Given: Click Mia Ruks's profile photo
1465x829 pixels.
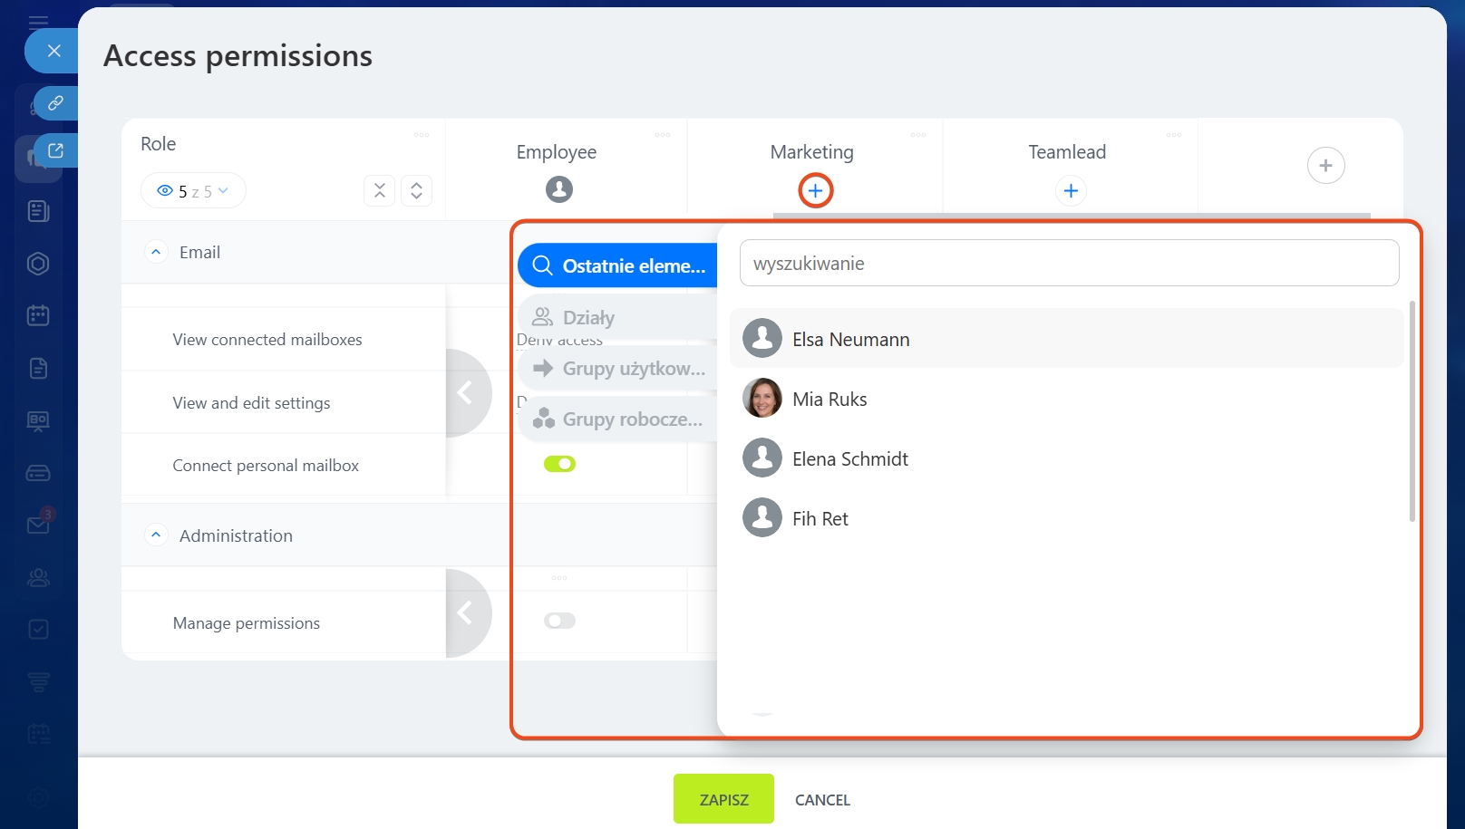Looking at the screenshot, I should click(762, 398).
